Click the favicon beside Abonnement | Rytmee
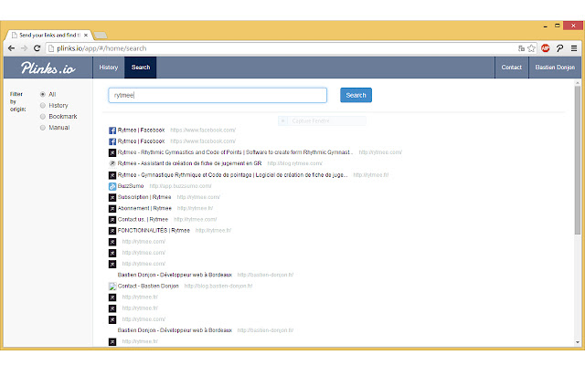 point(112,209)
